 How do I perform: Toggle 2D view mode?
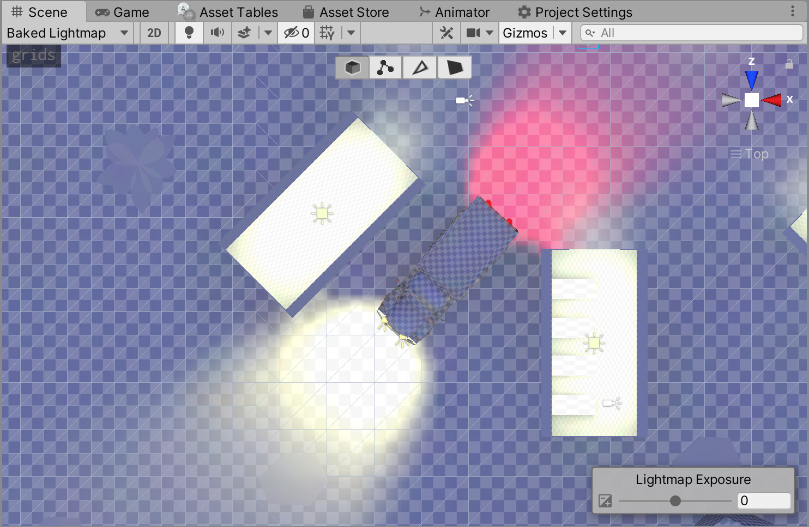pyautogui.click(x=154, y=33)
